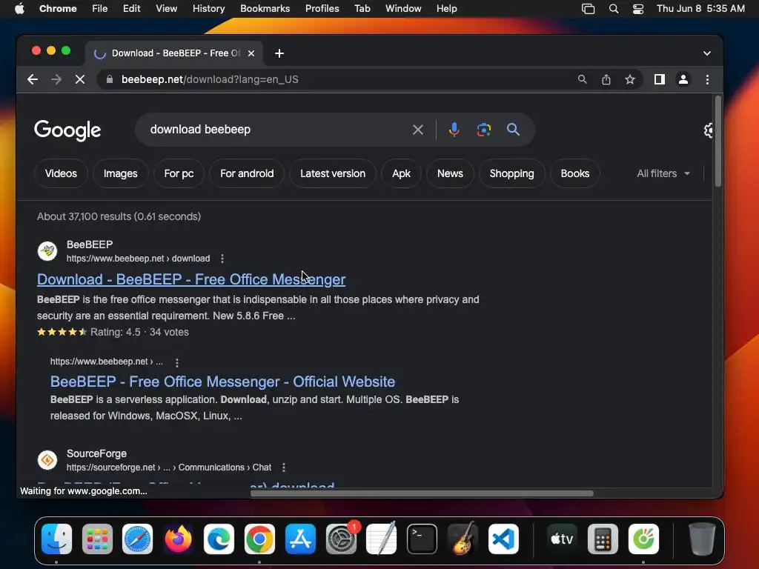Open the History menu
This screenshot has height=569, width=759.
tap(208, 9)
